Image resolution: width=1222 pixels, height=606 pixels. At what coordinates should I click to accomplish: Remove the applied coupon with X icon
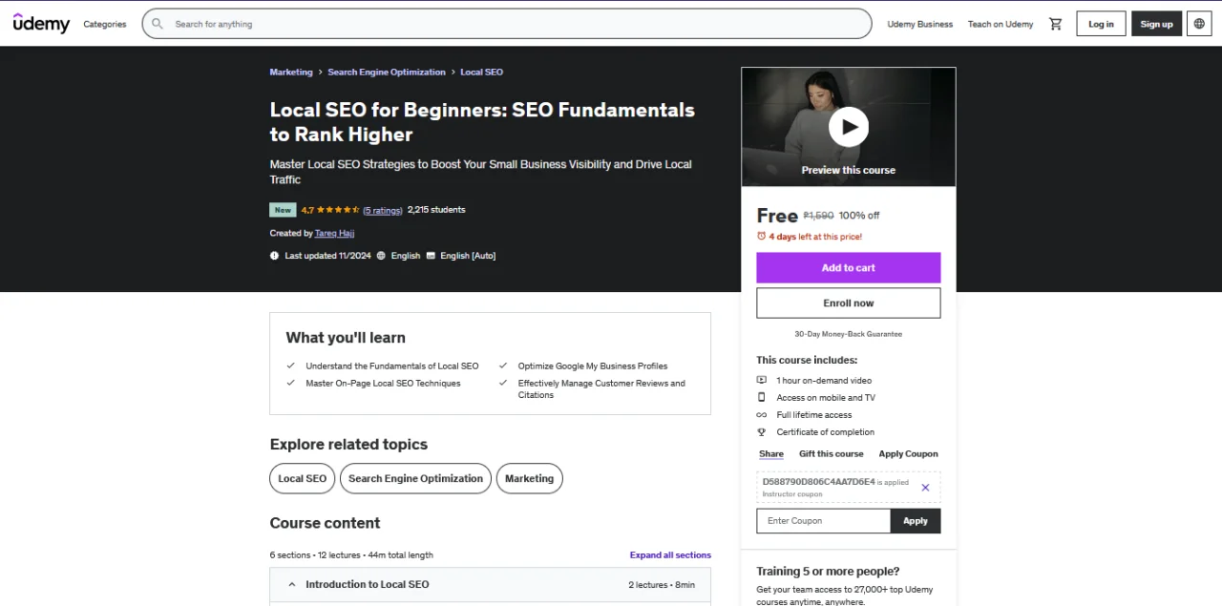[925, 488]
